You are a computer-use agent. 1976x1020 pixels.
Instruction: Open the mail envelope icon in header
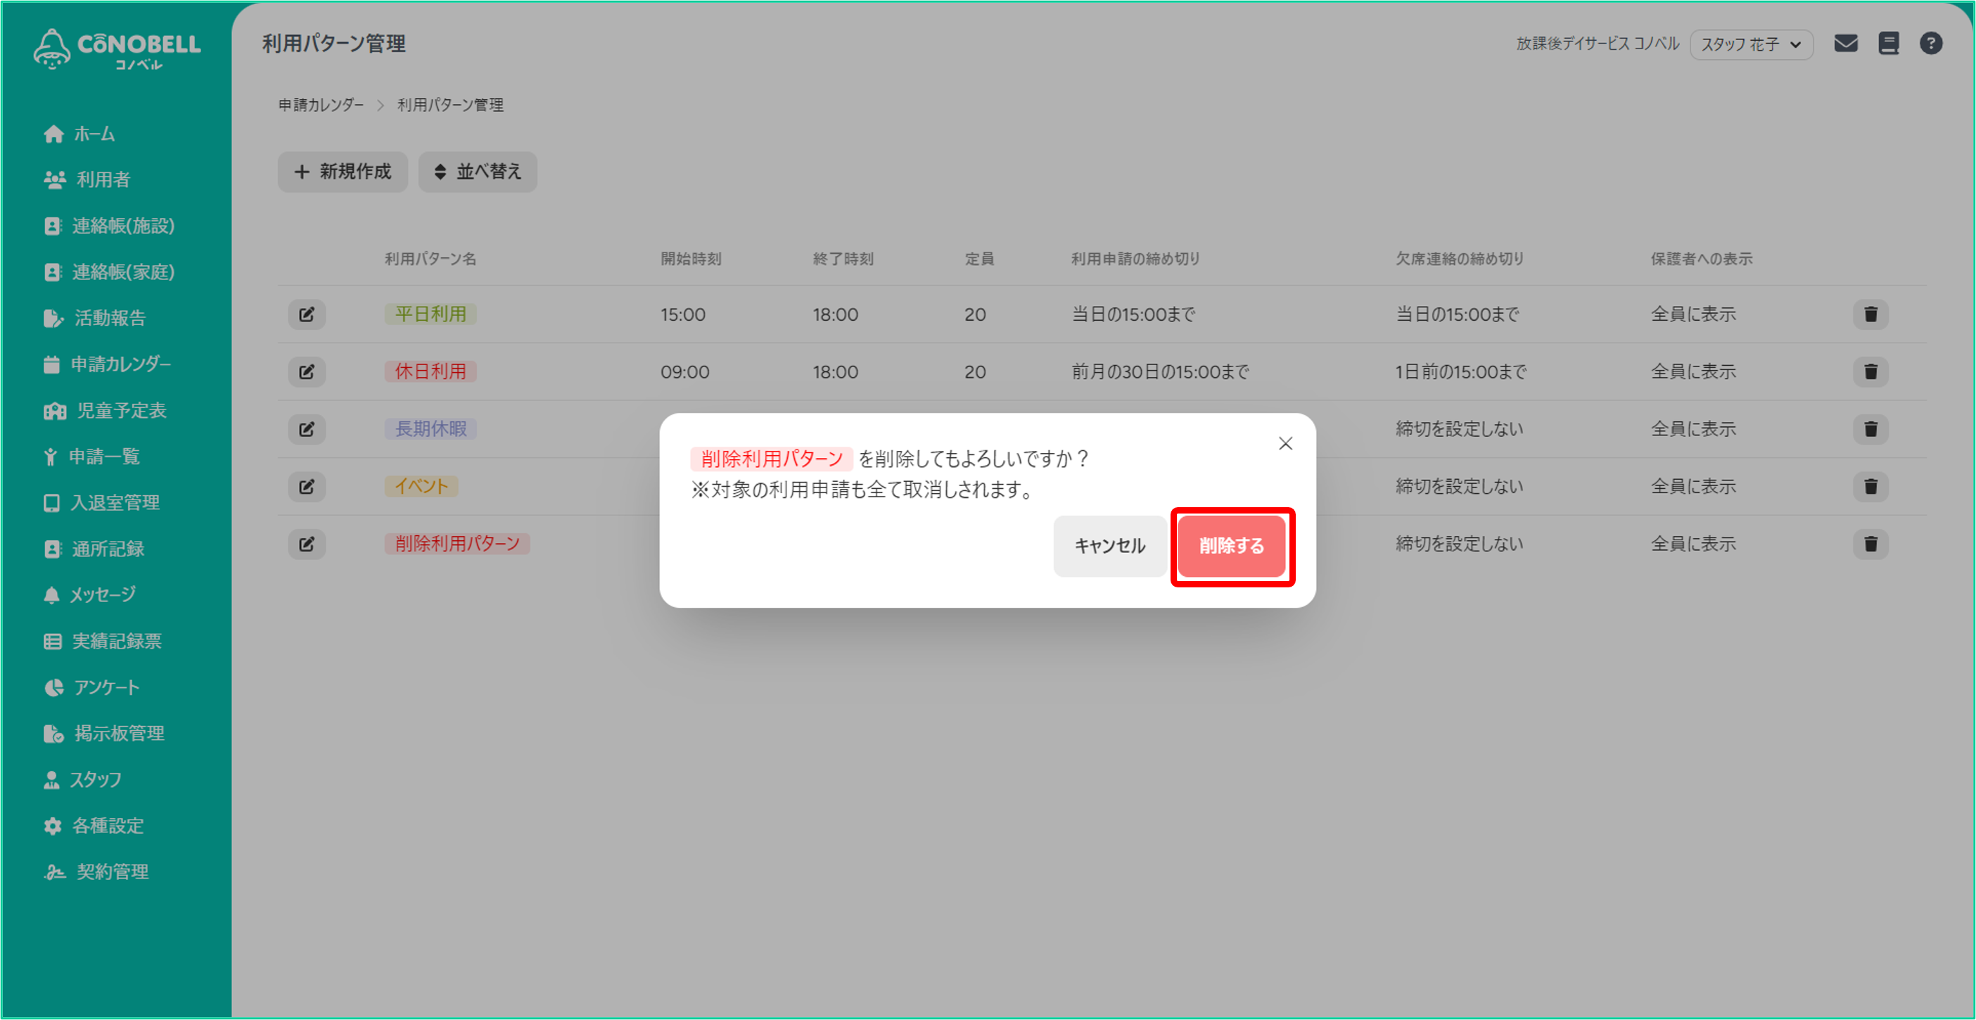click(1846, 44)
